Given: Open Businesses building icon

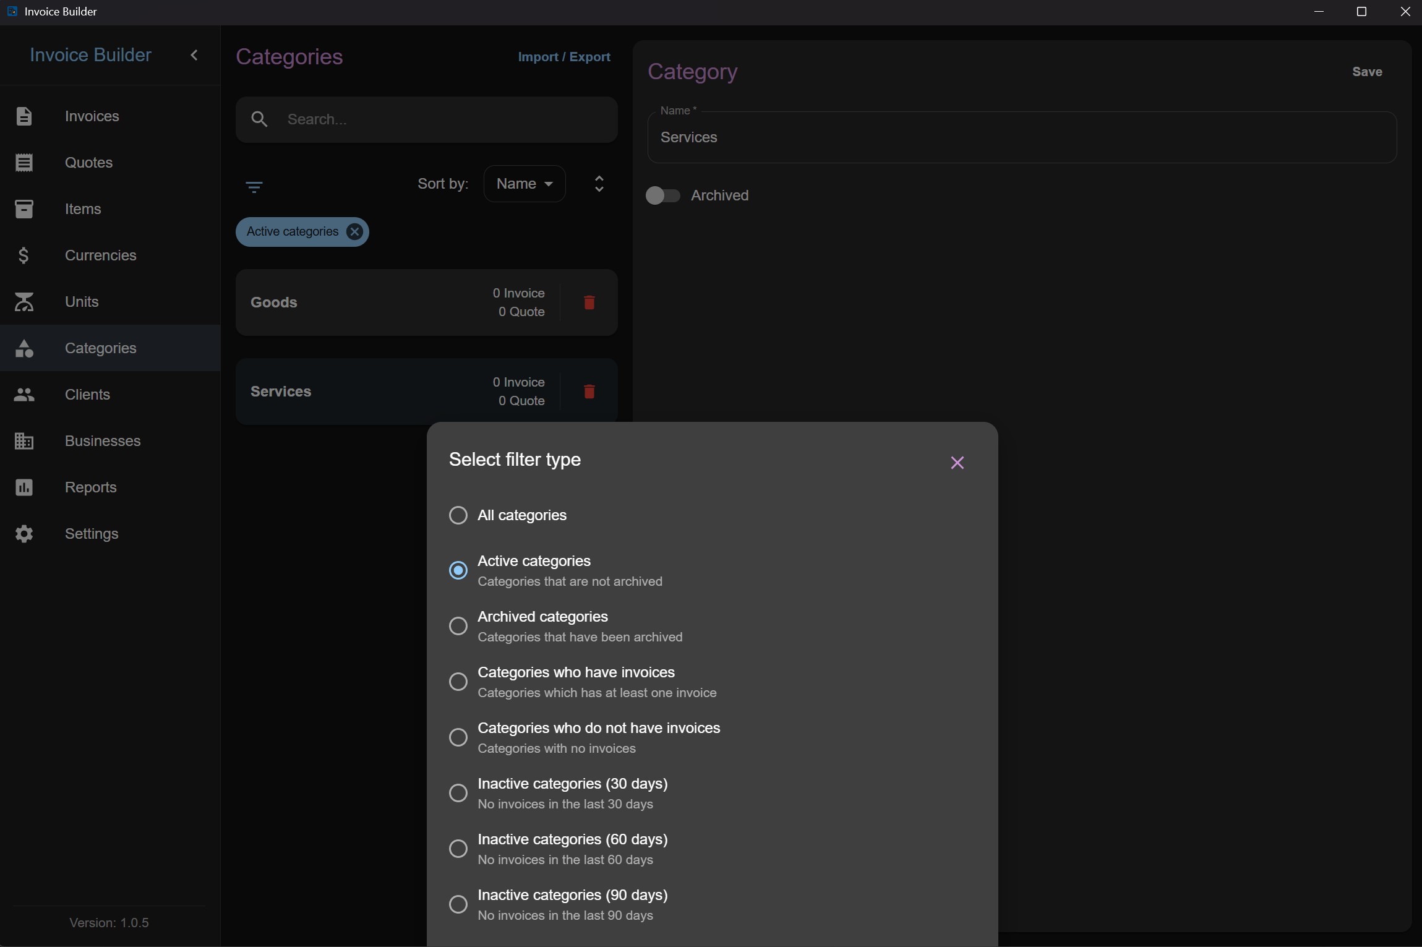Looking at the screenshot, I should [x=24, y=441].
